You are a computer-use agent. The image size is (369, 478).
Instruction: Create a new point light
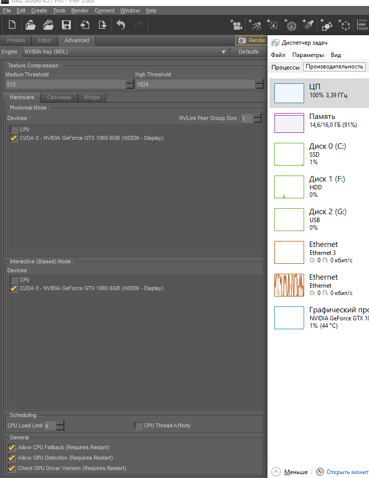[x=272, y=25]
